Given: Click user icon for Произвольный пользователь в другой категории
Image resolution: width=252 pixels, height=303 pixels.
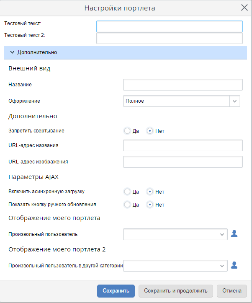Looking at the screenshot, I should 234,265.
